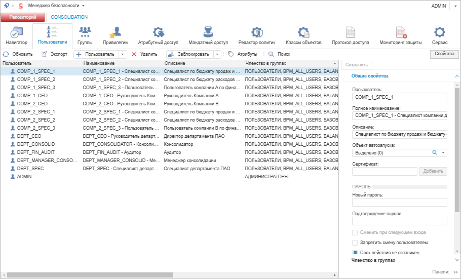Open Object classes (Классы объектов) icon

pyautogui.click(x=303, y=33)
